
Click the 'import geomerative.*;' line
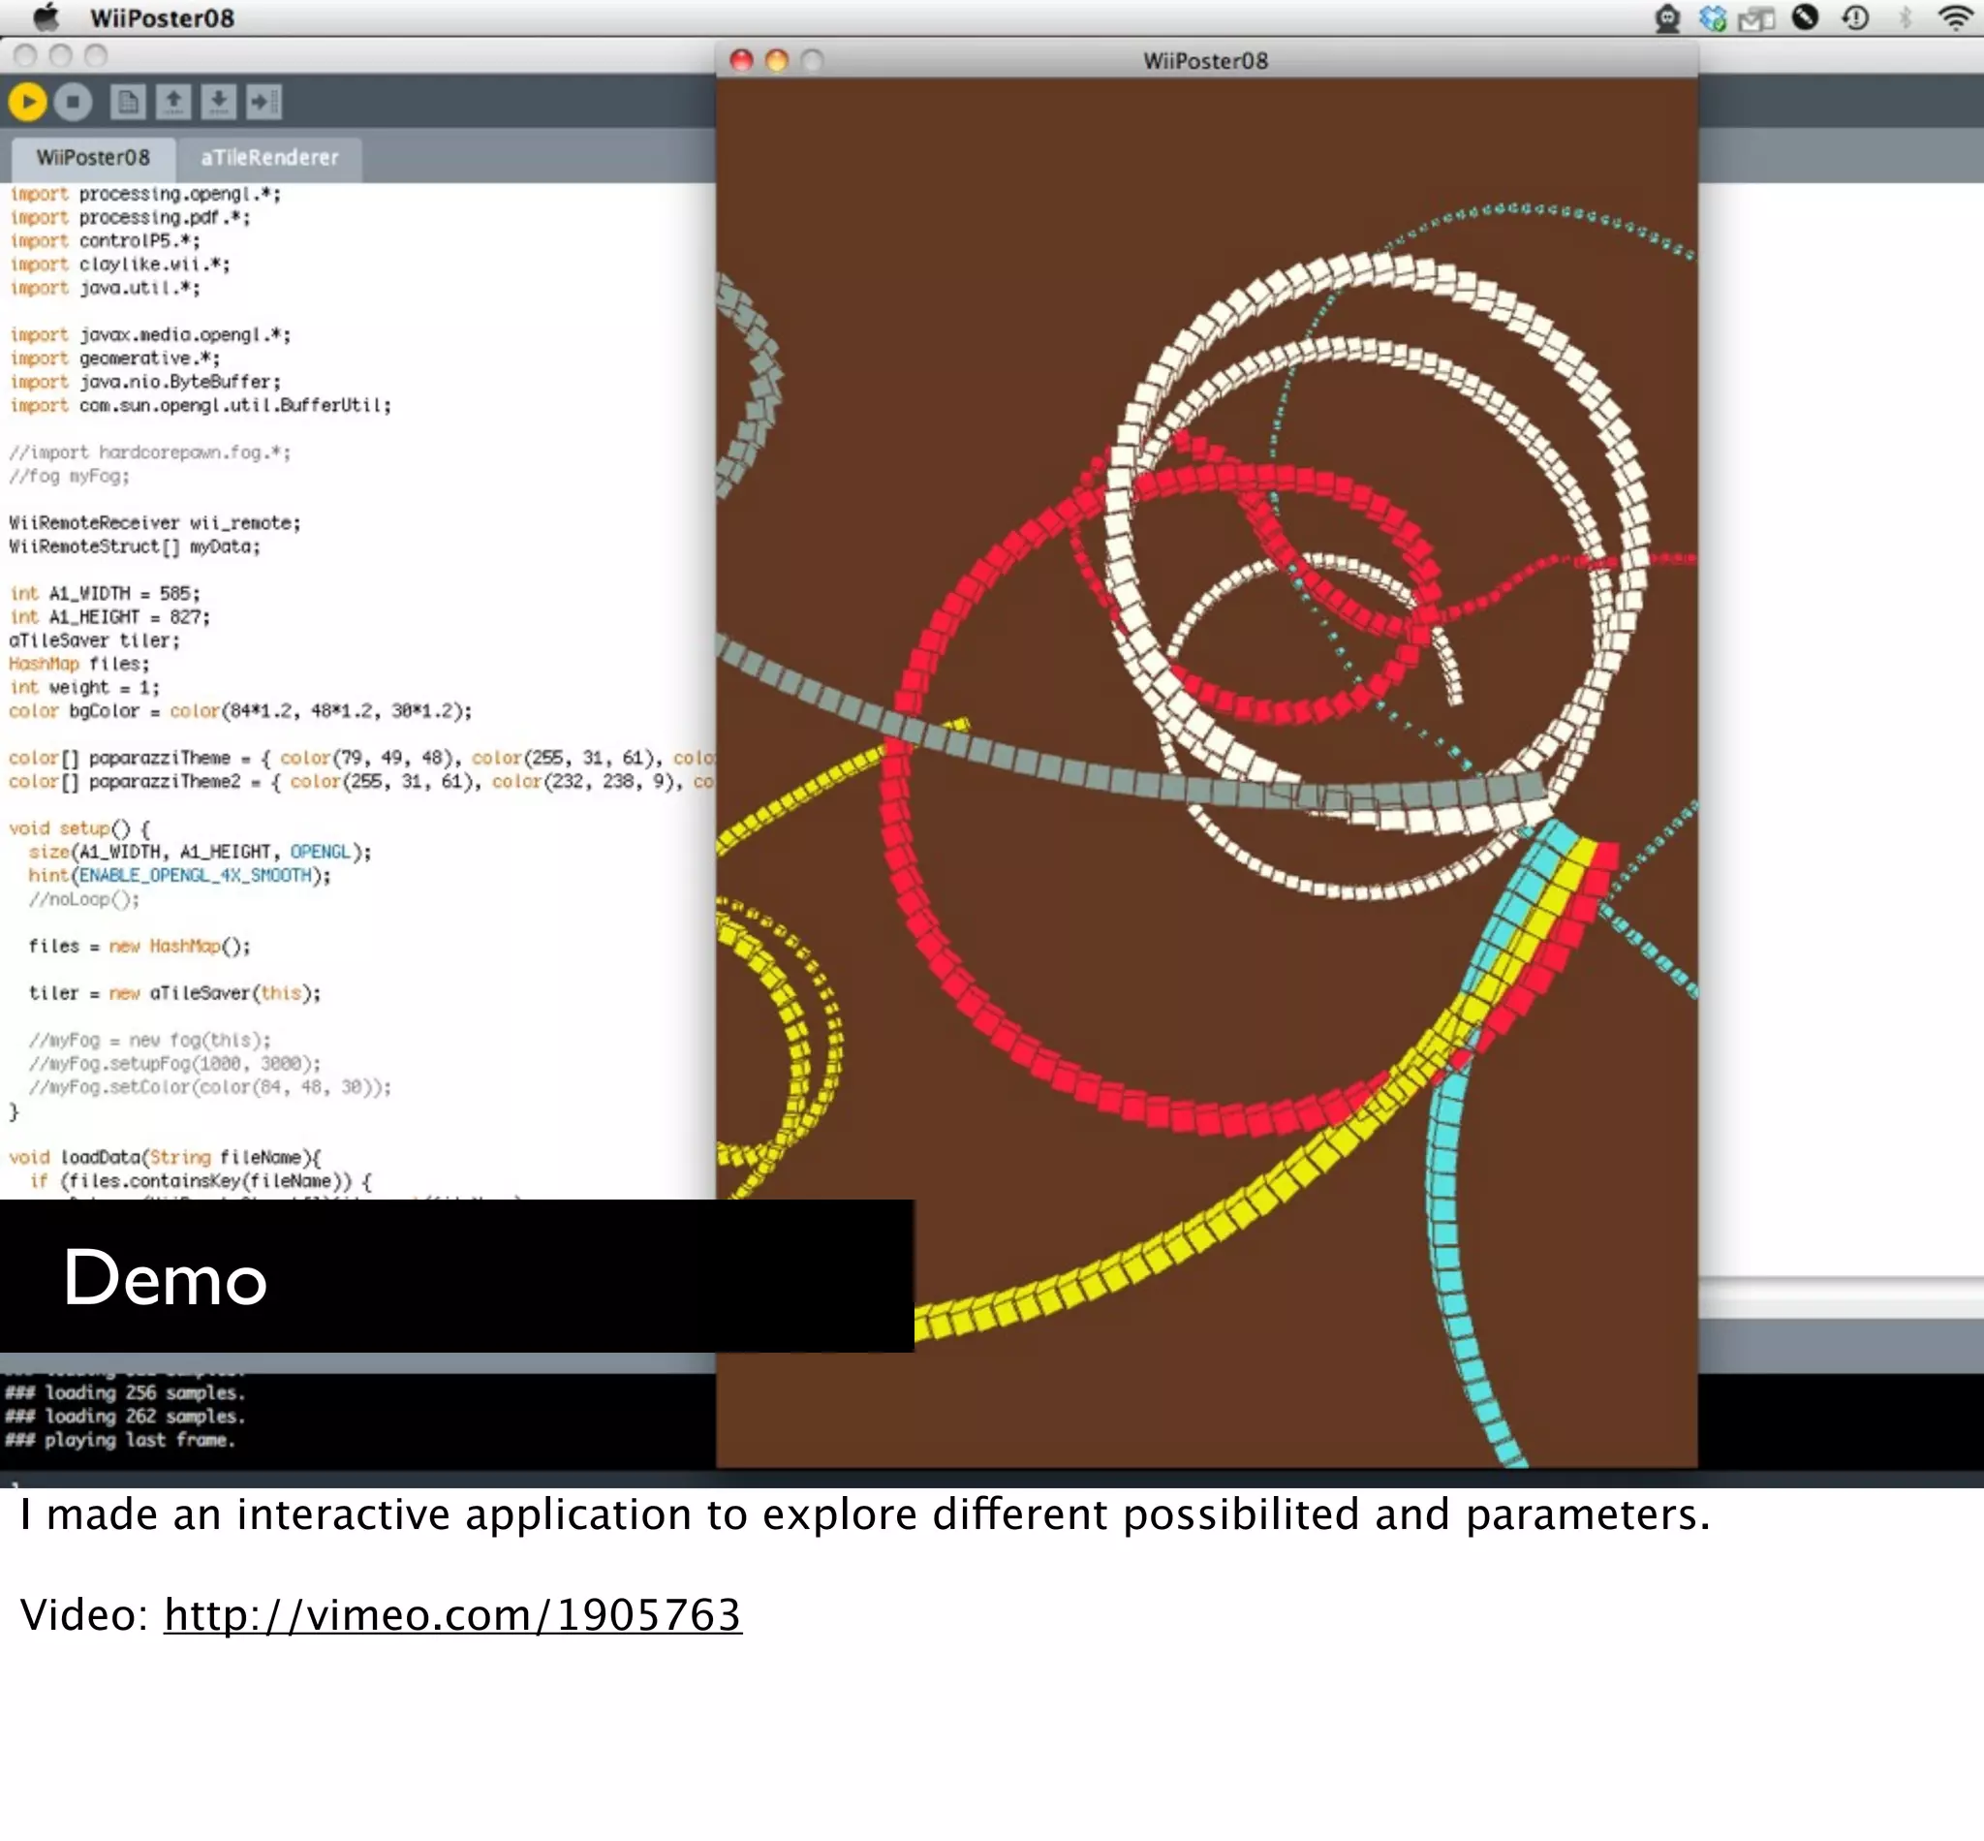114,359
